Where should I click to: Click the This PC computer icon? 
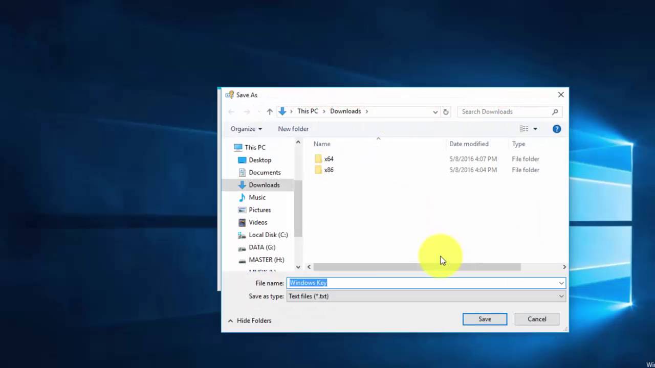pos(238,147)
